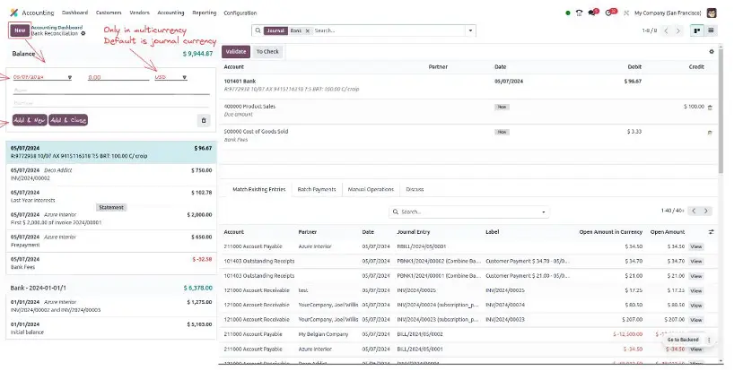This screenshot has width=734, height=371.
Task: Open the conversations chat bubble icon
Action: tap(592, 13)
